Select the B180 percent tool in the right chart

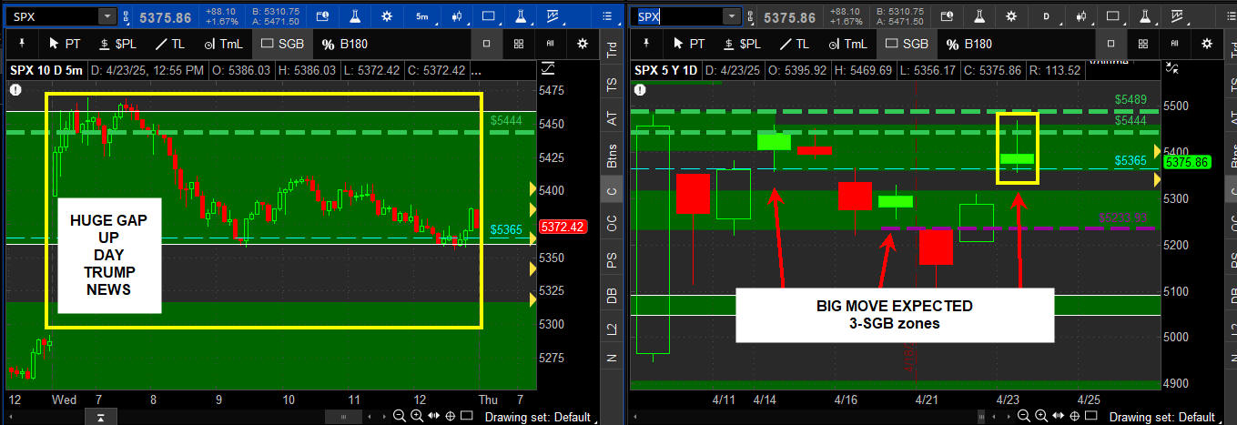tap(968, 43)
